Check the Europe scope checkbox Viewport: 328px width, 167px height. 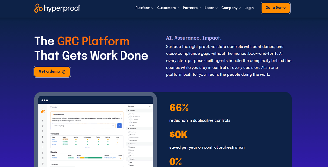coord(129,123)
